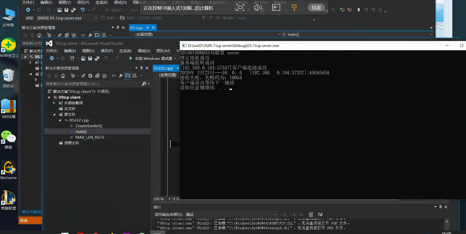Click Open File icon in 05tcp client toolbar

point(83,58)
